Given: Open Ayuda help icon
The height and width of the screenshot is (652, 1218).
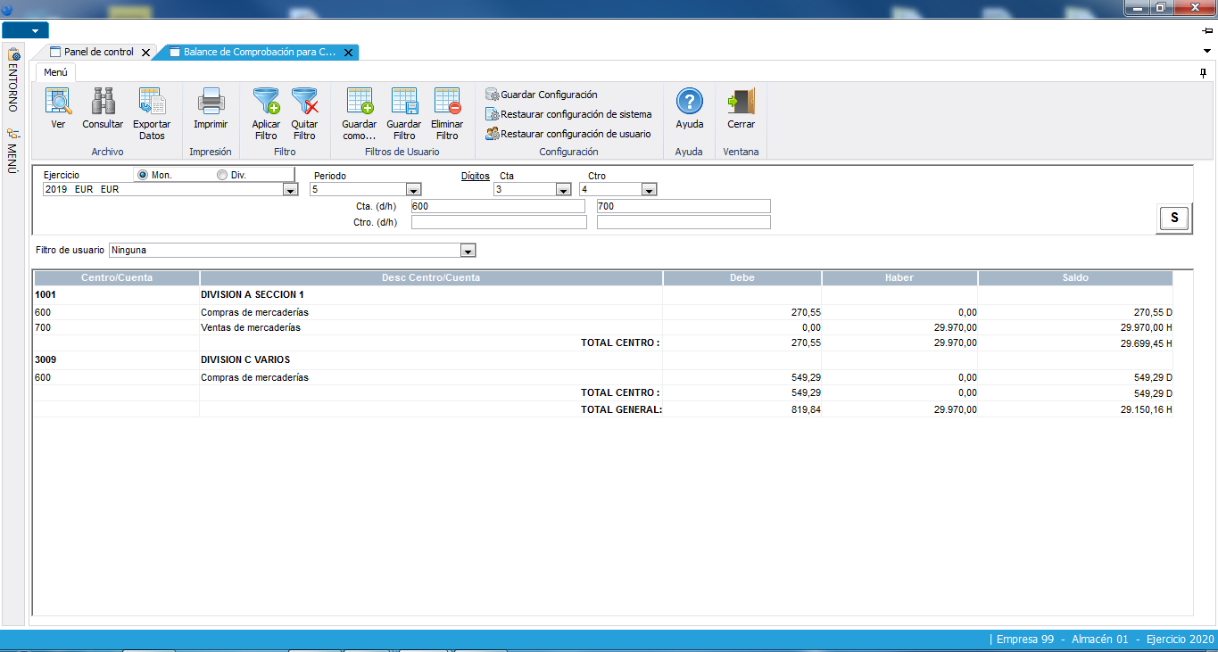Looking at the screenshot, I should 689,103.
